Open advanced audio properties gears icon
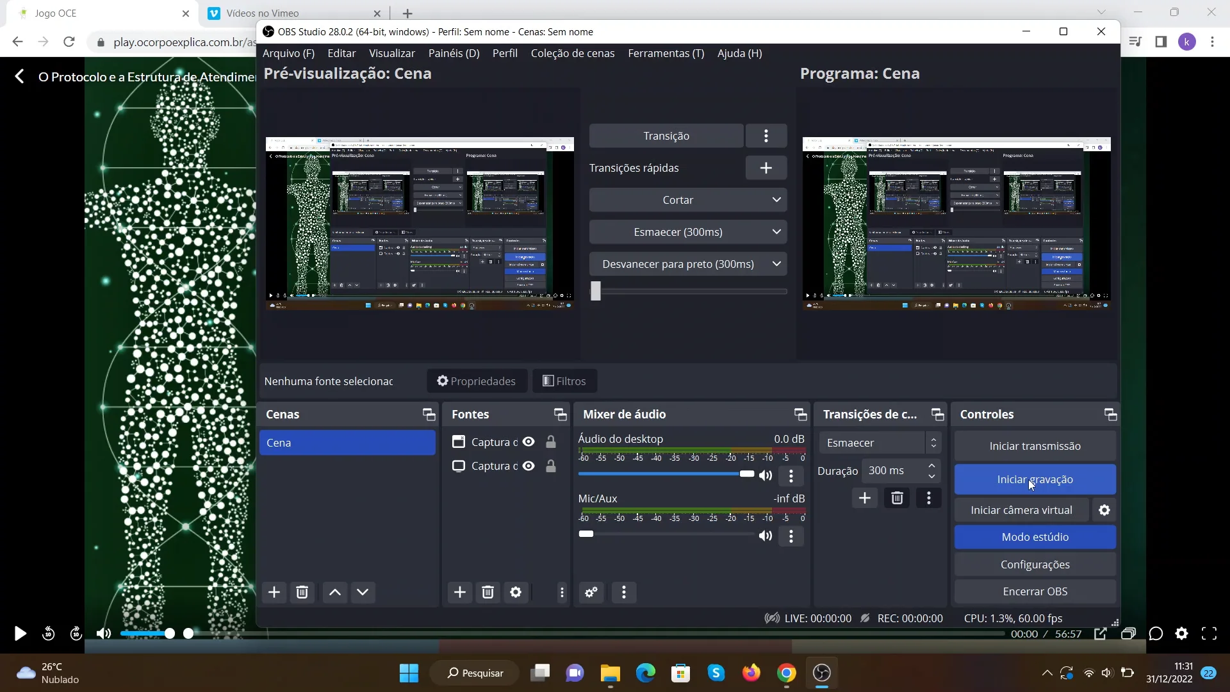The width and height of the screenshot is (1230, 692). pyautogui.click(x=591, y=592)
